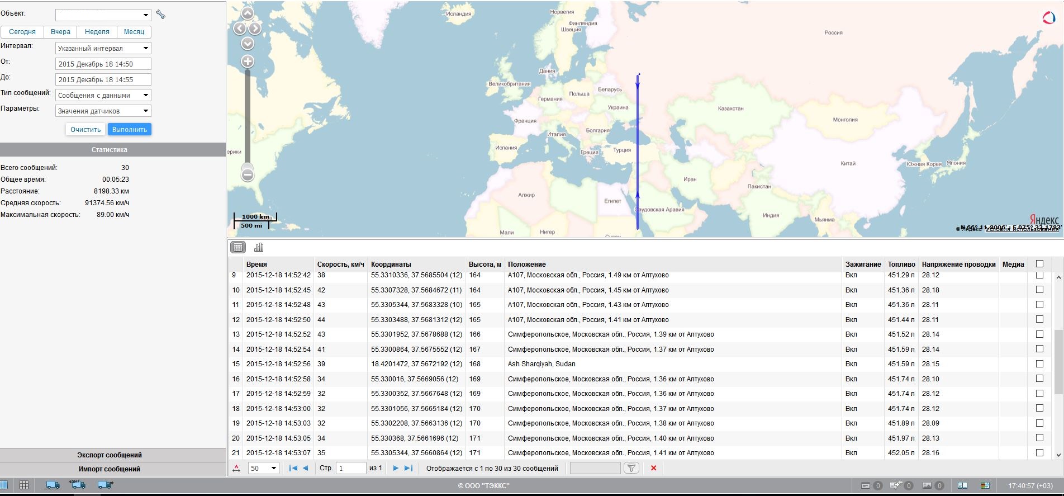
Task: Click the map zoom-out minus button
Action: 248,176
